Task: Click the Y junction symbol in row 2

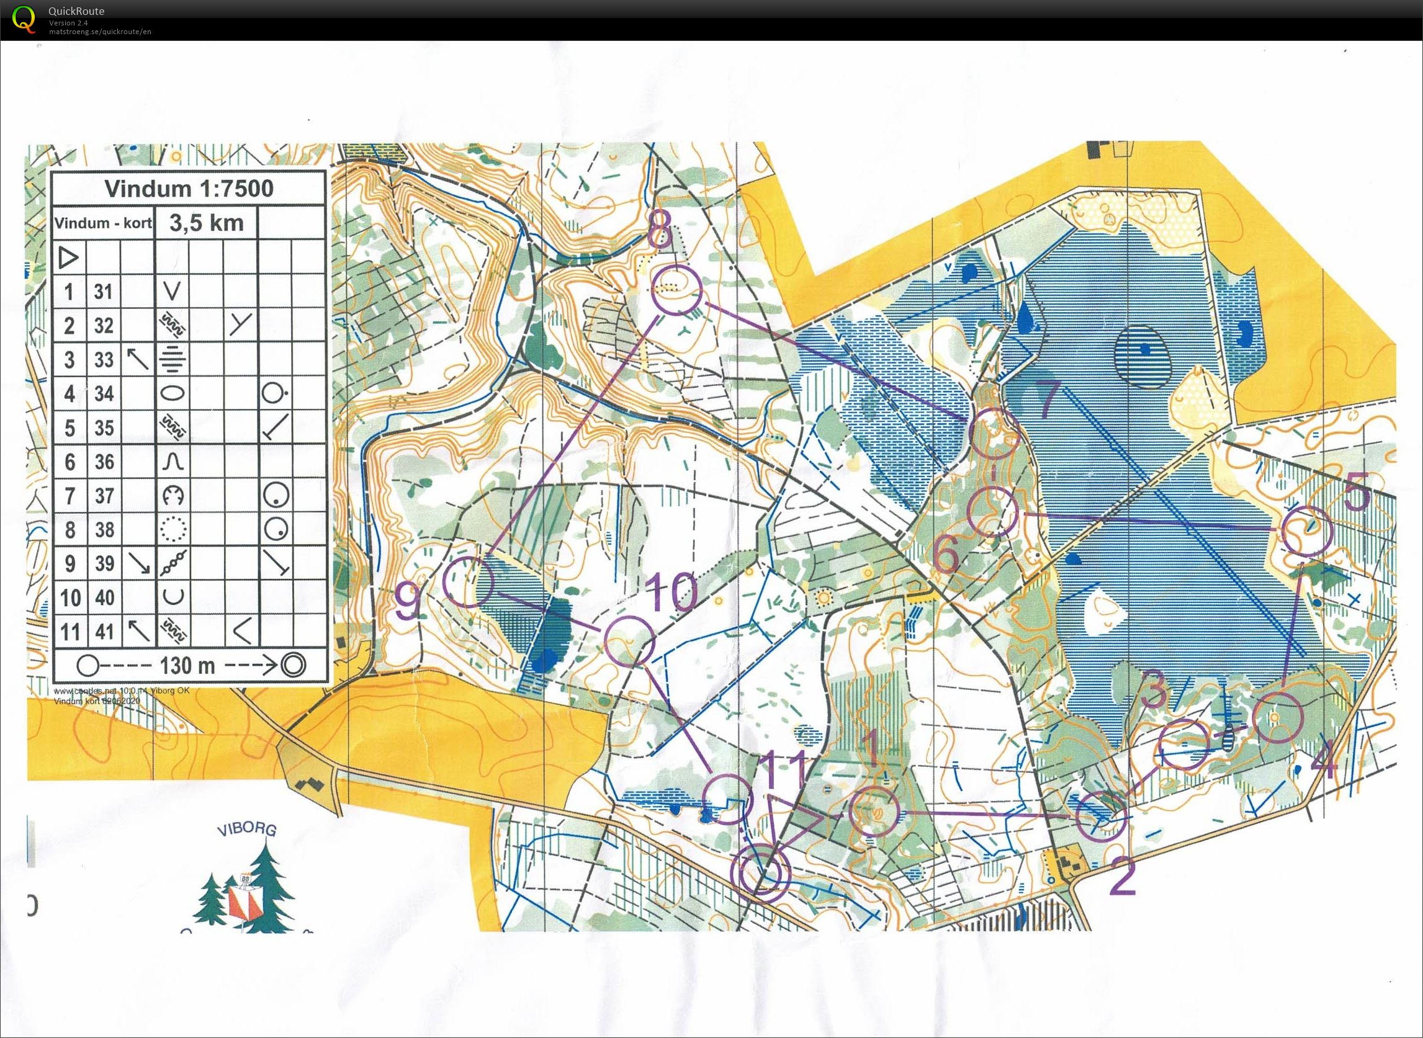Action: point(240,325)
